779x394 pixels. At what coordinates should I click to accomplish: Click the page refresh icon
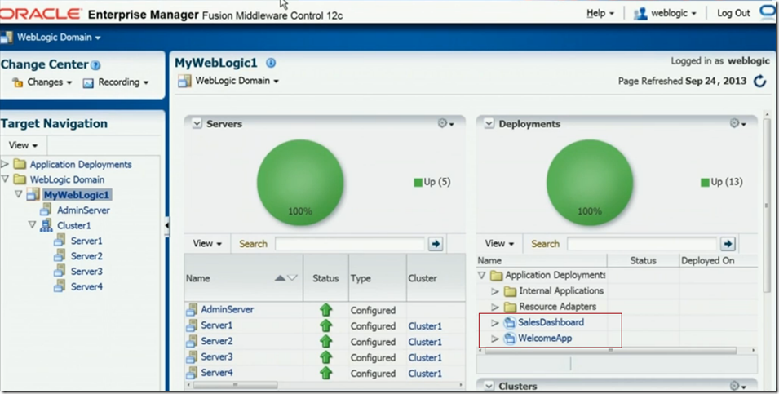click(x=759, y=81)
